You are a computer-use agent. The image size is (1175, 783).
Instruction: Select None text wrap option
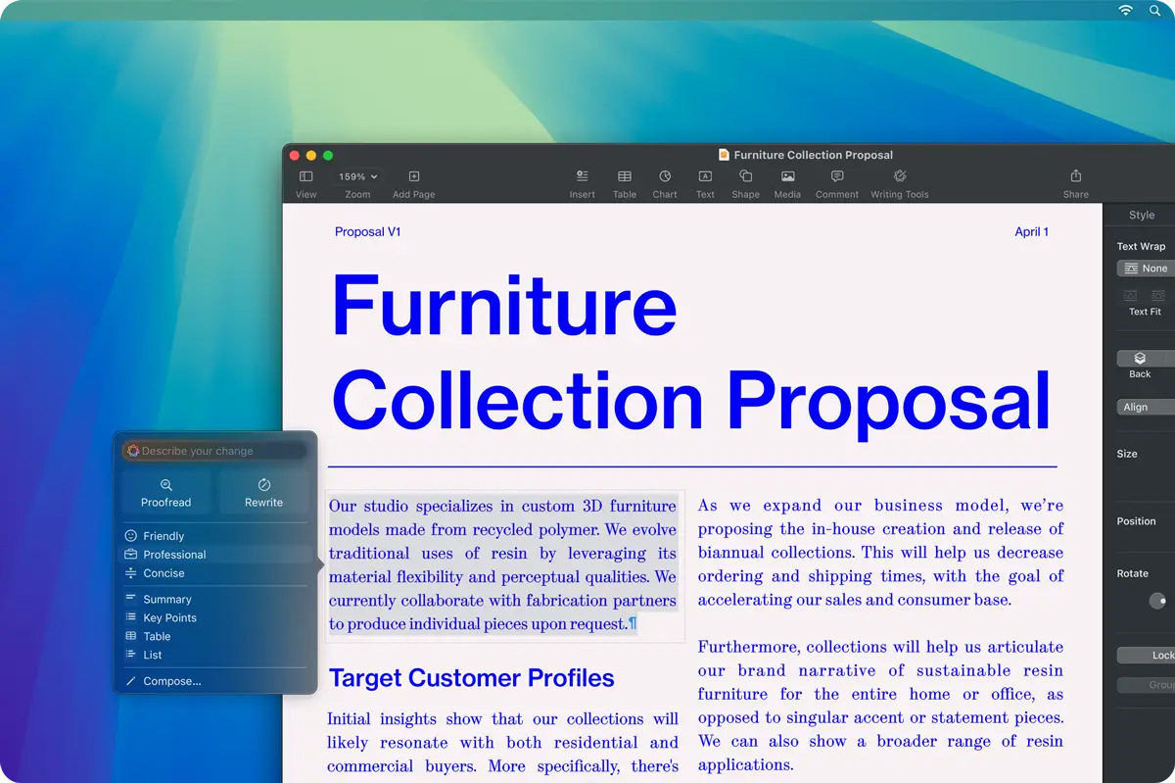pos(1147,269)
